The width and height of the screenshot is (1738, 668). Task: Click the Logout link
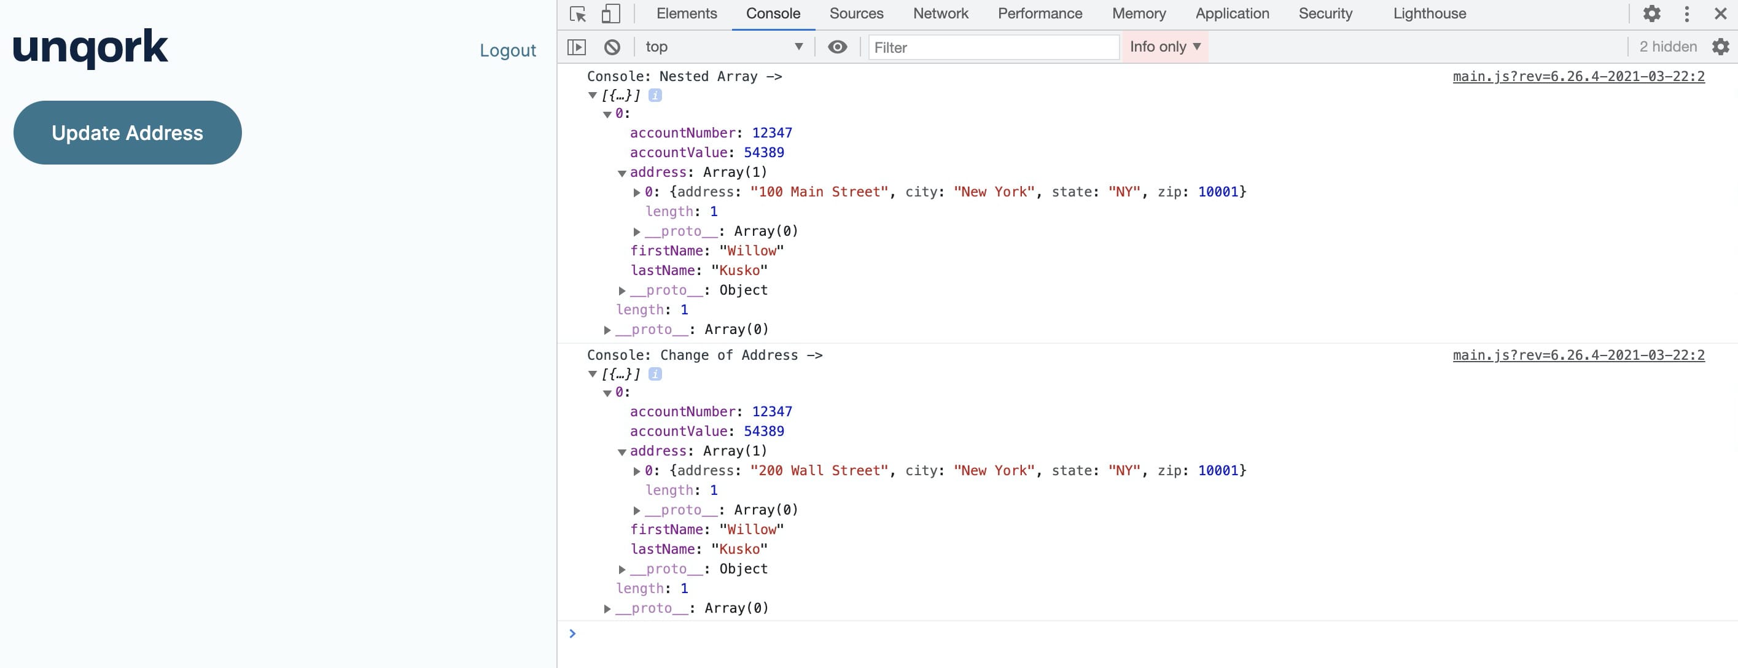(507, 50)
